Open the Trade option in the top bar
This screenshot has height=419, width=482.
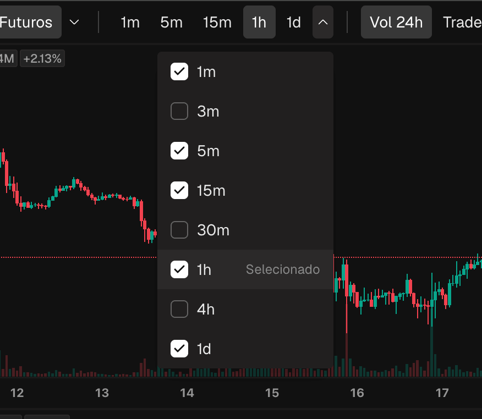click(462, 23)
